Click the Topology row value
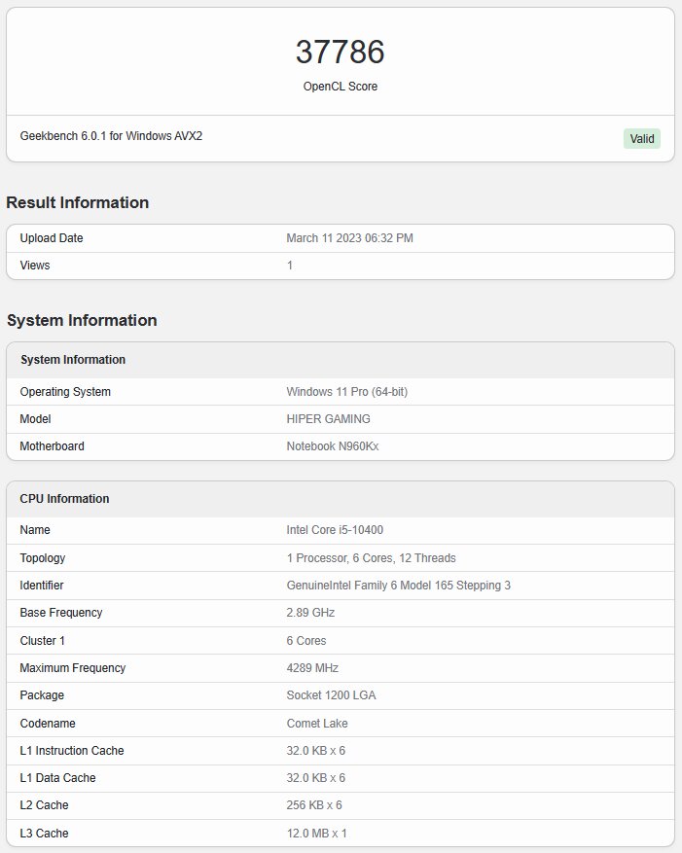 click(372, 558)
